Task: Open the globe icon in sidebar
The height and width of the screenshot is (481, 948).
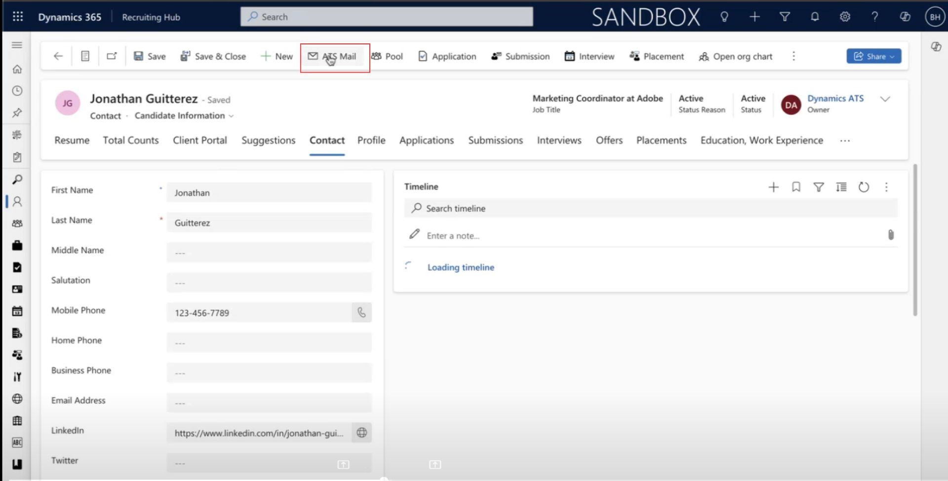Action: pos(17,399)
